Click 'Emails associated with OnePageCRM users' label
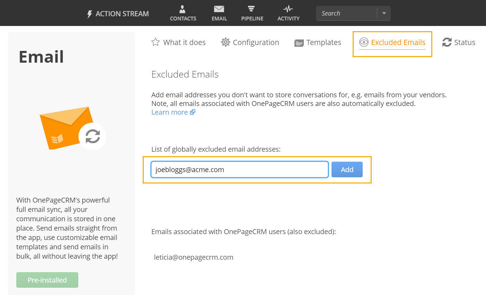 pos(244,232)
